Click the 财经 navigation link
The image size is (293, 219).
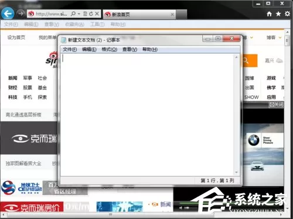tap(13, 88)
